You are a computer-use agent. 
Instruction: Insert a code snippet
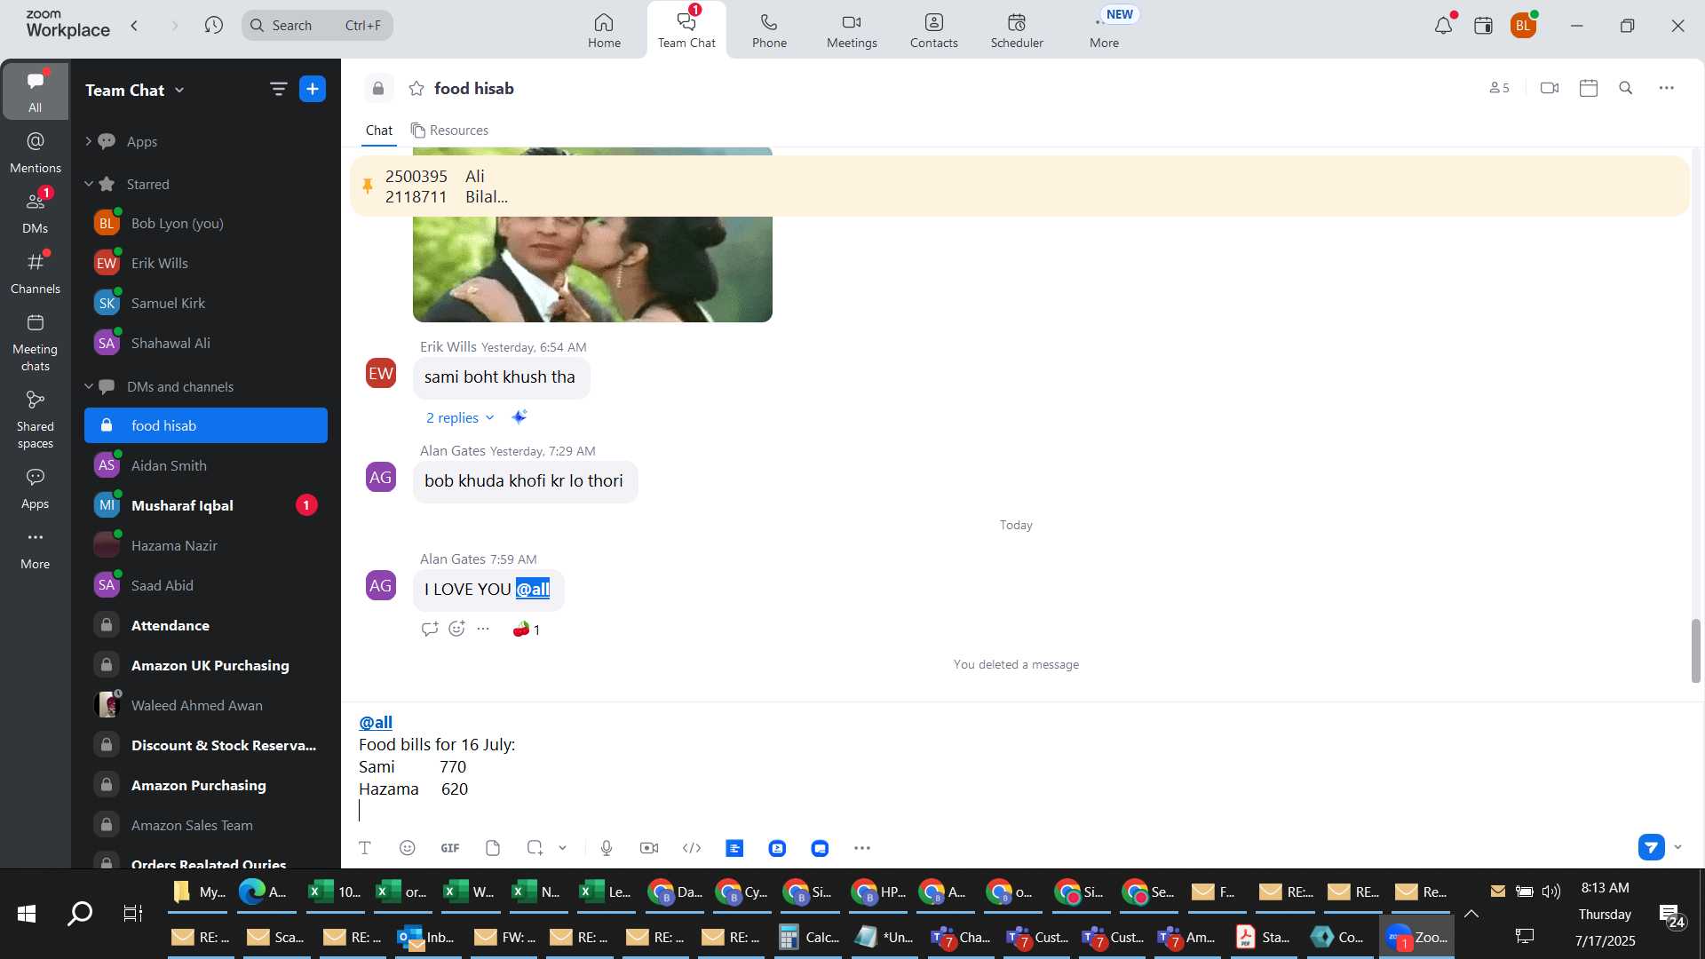coord(692,848)
